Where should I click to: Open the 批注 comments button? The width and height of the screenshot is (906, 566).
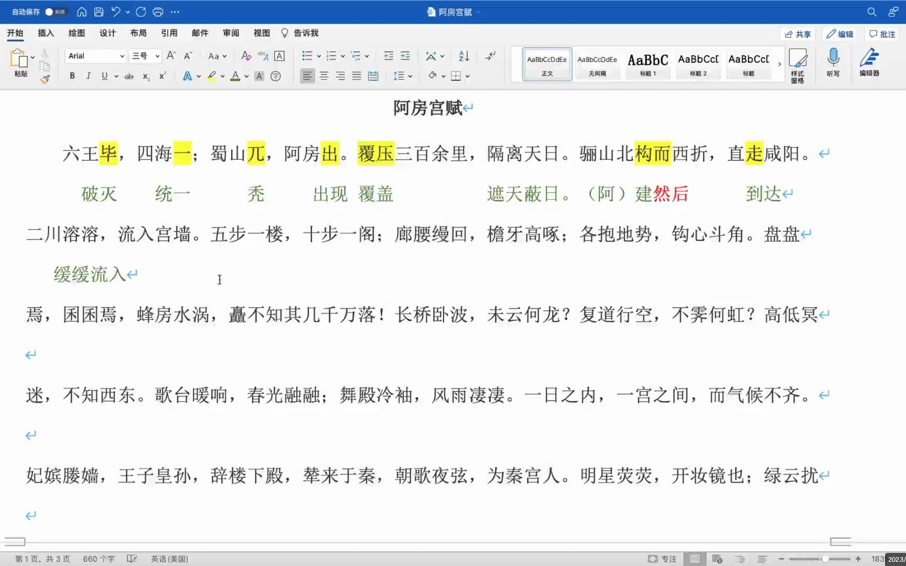(x=882, y=34)
